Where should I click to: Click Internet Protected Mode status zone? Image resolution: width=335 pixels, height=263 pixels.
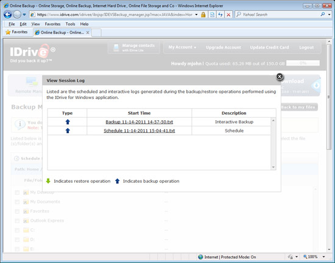pyautogui.click(x=227, y=257)
